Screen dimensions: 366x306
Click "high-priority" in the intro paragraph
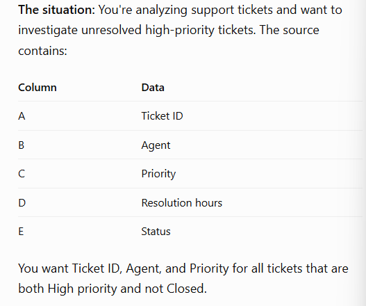(x=180, y=31)
